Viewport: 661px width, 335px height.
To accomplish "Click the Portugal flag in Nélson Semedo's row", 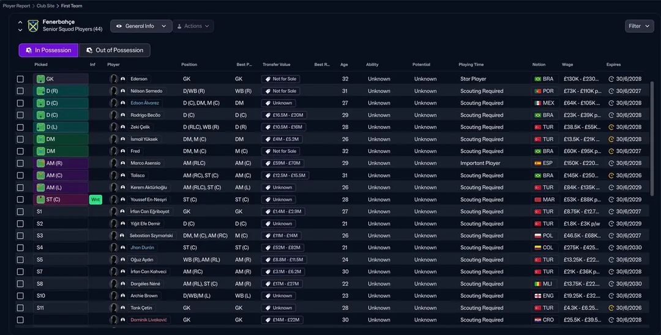I will click(x=537, y=91).
